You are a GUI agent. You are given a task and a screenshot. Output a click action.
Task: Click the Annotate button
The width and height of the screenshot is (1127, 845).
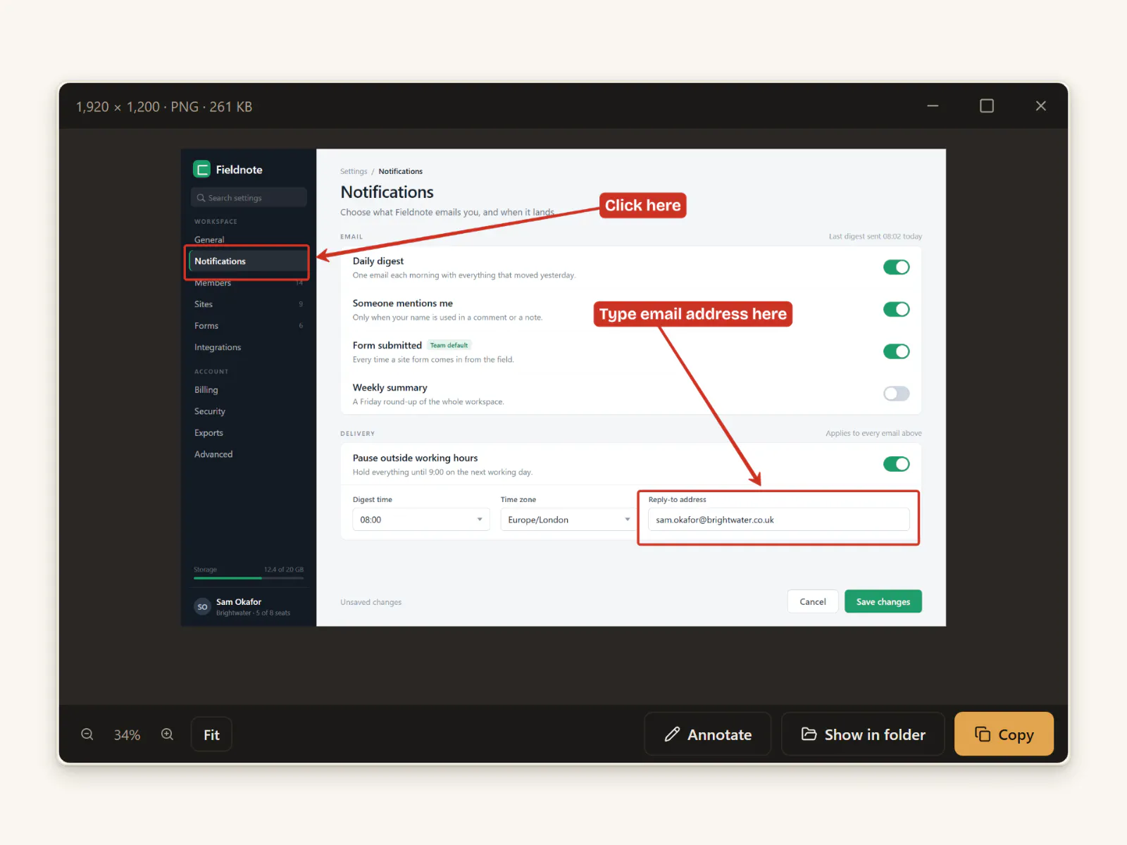tap(708, 734)
